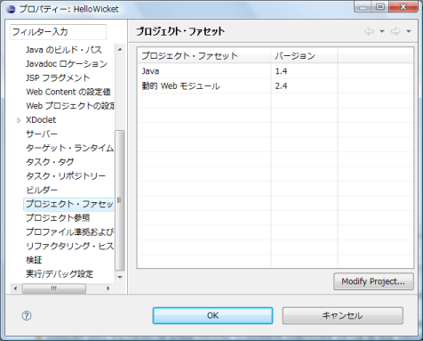Viewport: 423px width, 341px height.
Task: Select ビルダー in the tree
Action: 42,190
